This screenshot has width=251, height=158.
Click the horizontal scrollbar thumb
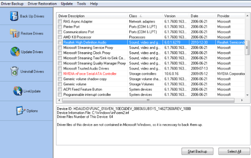click(148, 100)
